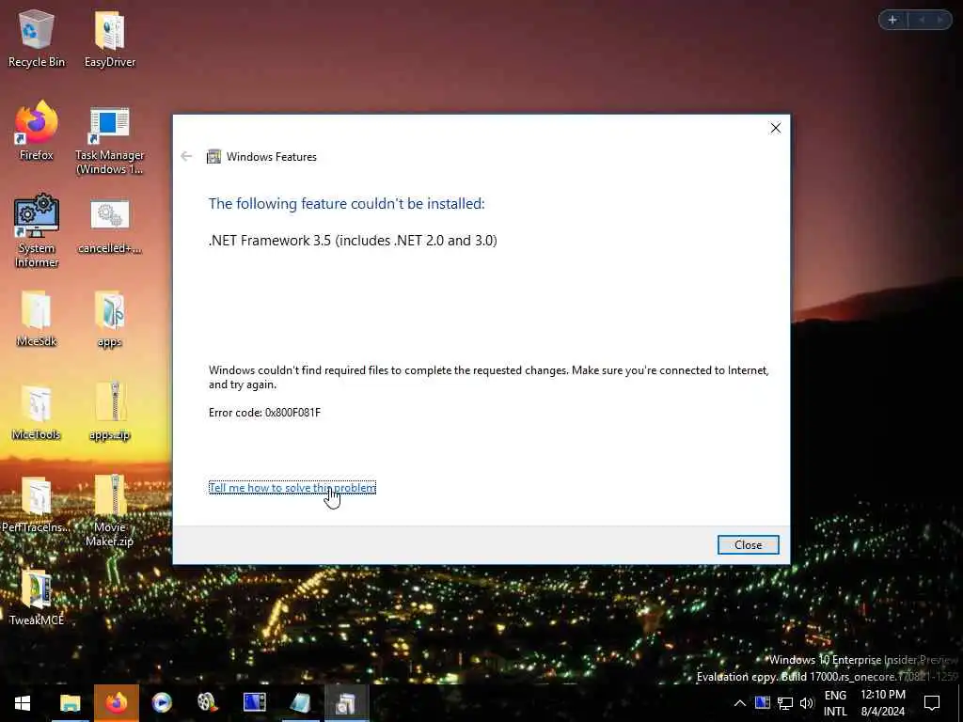Show hidden system tray icons
Viewport: 963px width, 722px height.
[x=740, y=703]
